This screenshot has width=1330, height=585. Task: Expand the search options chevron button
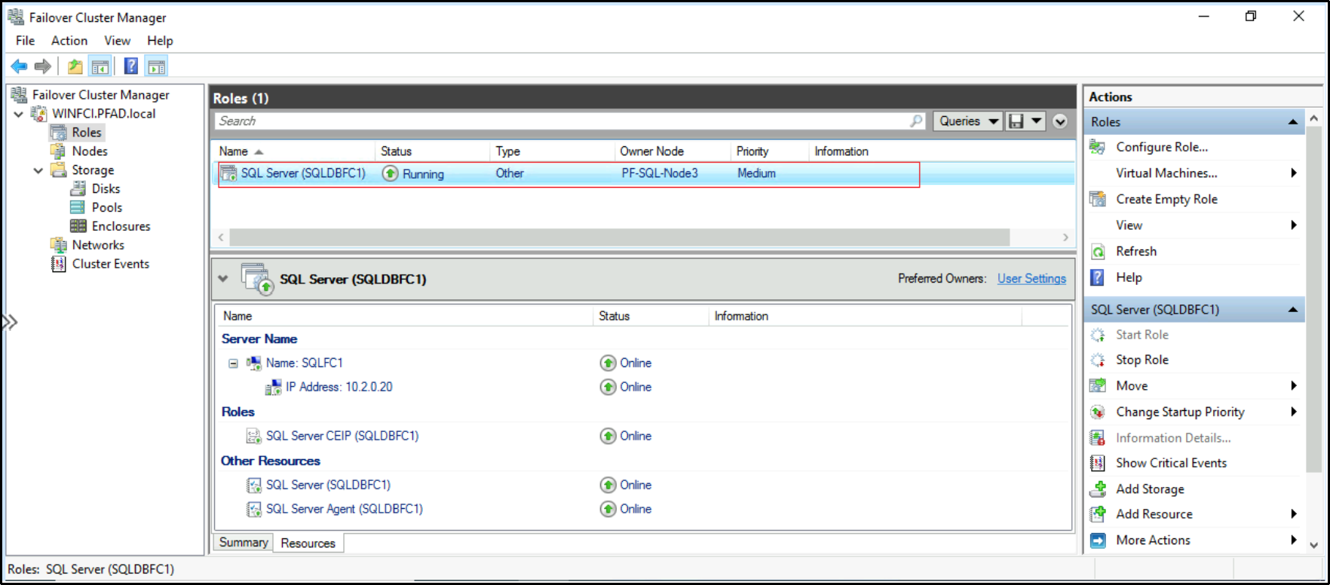pyautogui.click(x=1060, y=121)
